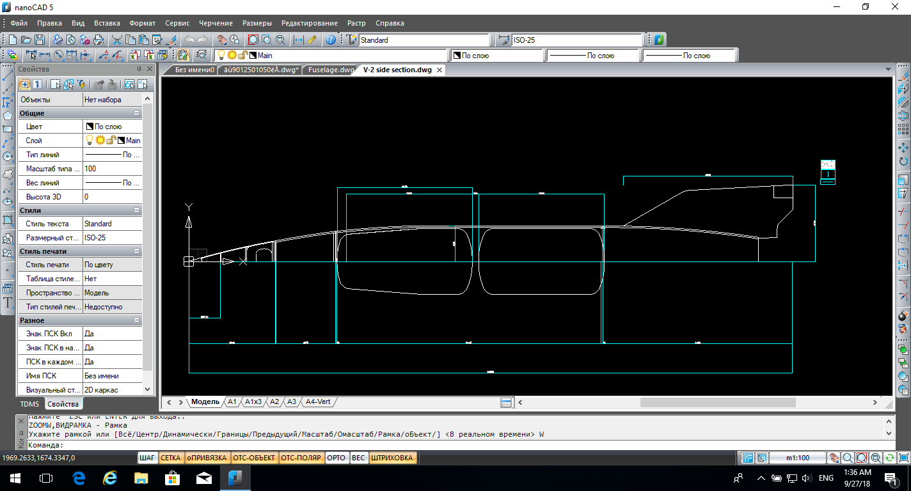Open the document tabs list arrow
This screenshot has width=911, height=491.
pyautogui.click(x=888, y=70)
